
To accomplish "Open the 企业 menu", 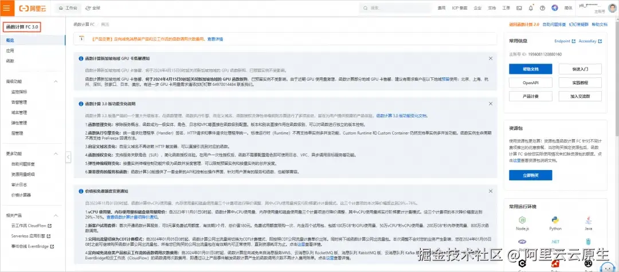I will click(x=477, y=8).
